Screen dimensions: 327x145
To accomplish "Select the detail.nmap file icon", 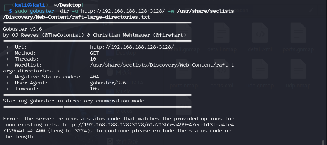I will pos(222,33).
